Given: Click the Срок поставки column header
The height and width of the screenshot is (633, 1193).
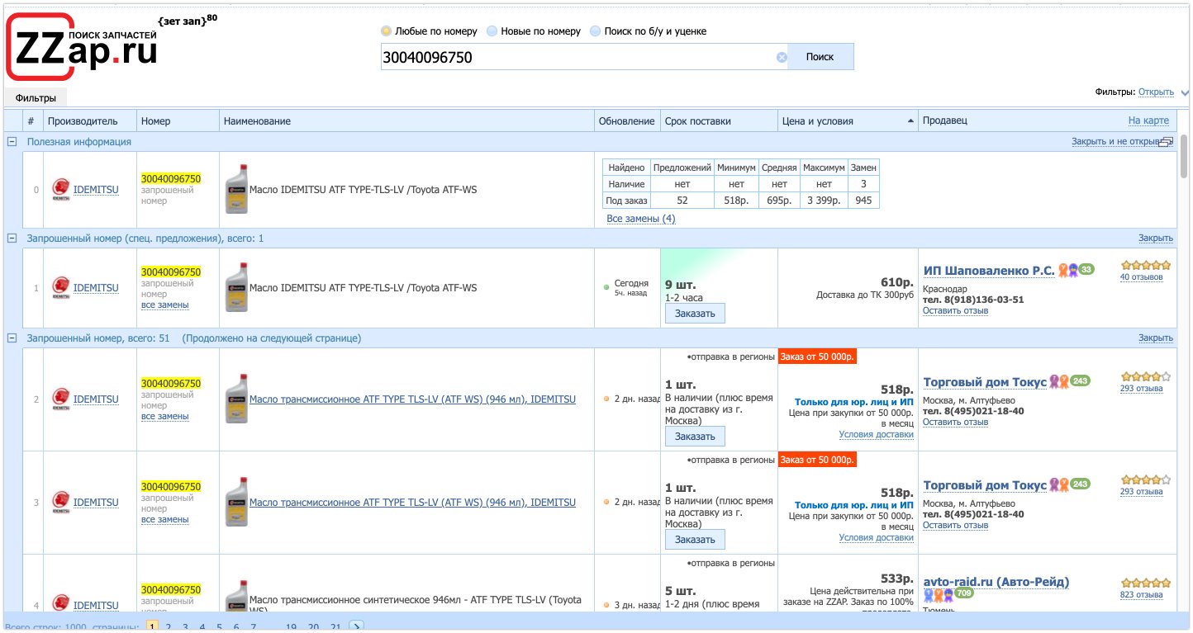Looking at the screenshot, I should 719,121.
